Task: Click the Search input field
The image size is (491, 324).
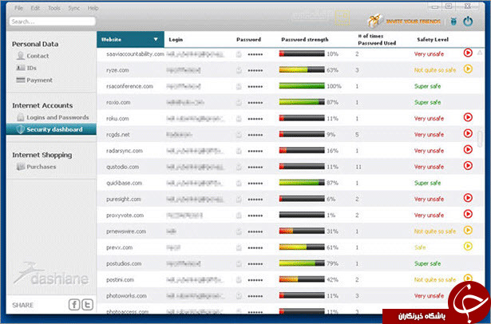Action: (x=53, y=22)
